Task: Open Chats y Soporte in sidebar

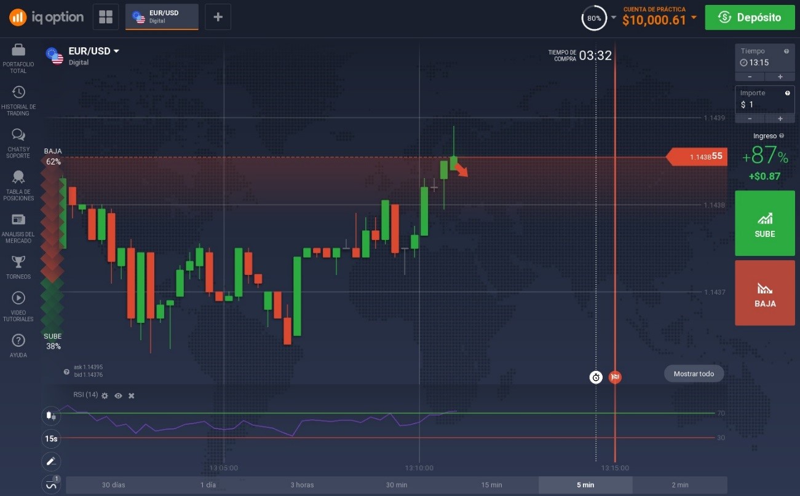Action: 18,143
